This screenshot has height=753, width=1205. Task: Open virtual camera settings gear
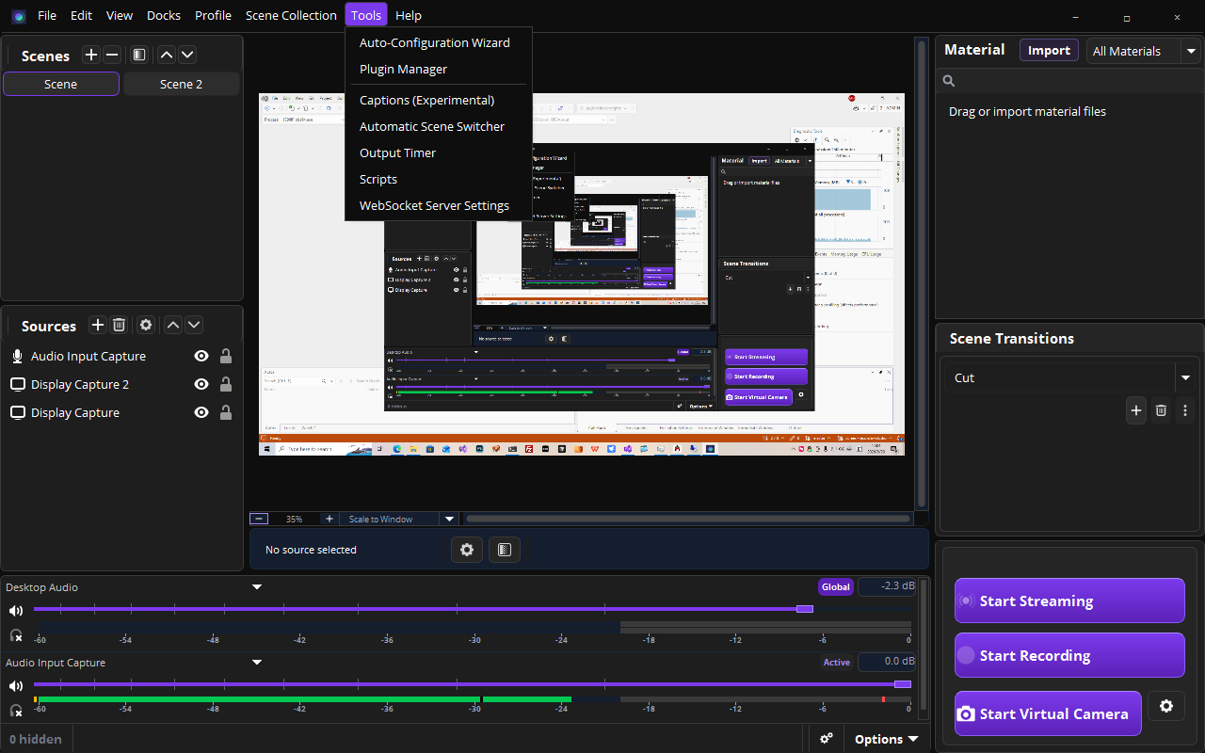[x=1166, y=706]
